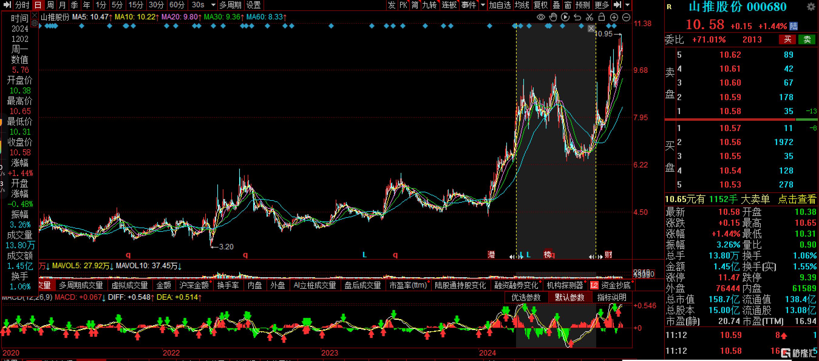
Task: Select the hand pan tool
Action: (553, 17)
